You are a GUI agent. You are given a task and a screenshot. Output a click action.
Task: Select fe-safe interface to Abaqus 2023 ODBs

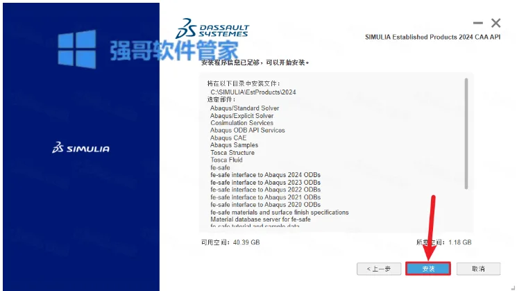click(265, 182)
